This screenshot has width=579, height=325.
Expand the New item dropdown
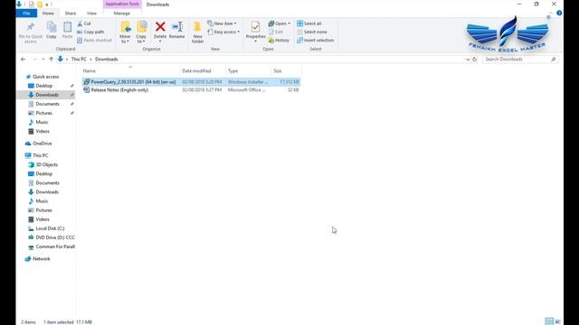[222, 23]
